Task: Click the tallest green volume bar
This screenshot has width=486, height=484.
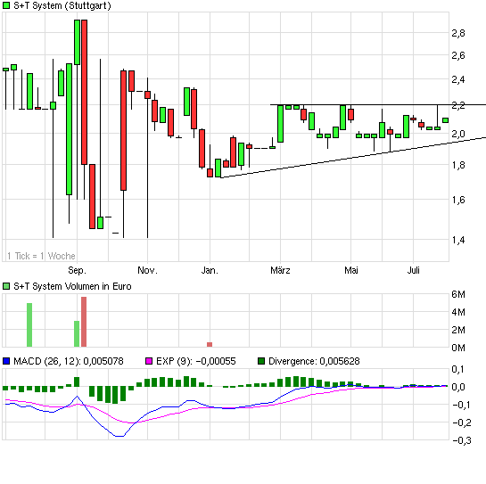Action: 29,325
